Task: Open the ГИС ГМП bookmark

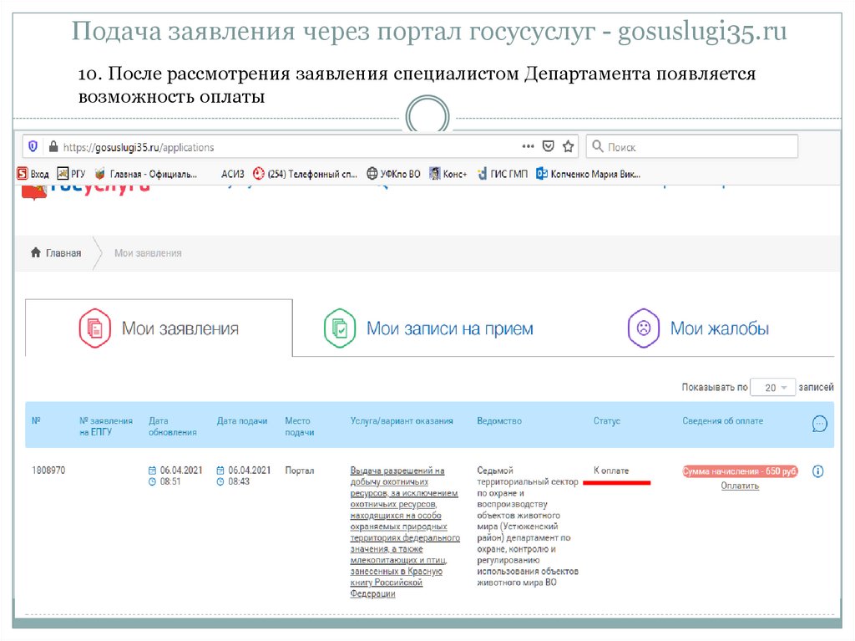Action: point(503,174)
